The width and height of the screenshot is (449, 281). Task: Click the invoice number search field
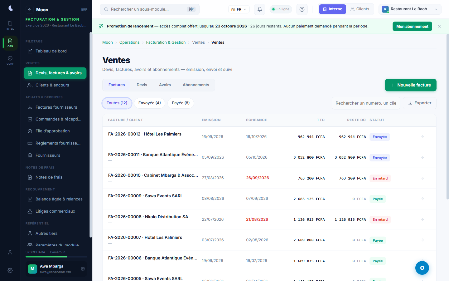click(x=366, y=103)
